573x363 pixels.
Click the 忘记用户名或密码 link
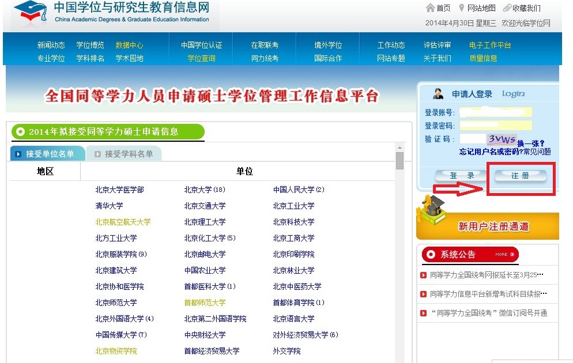click(491, 152)
